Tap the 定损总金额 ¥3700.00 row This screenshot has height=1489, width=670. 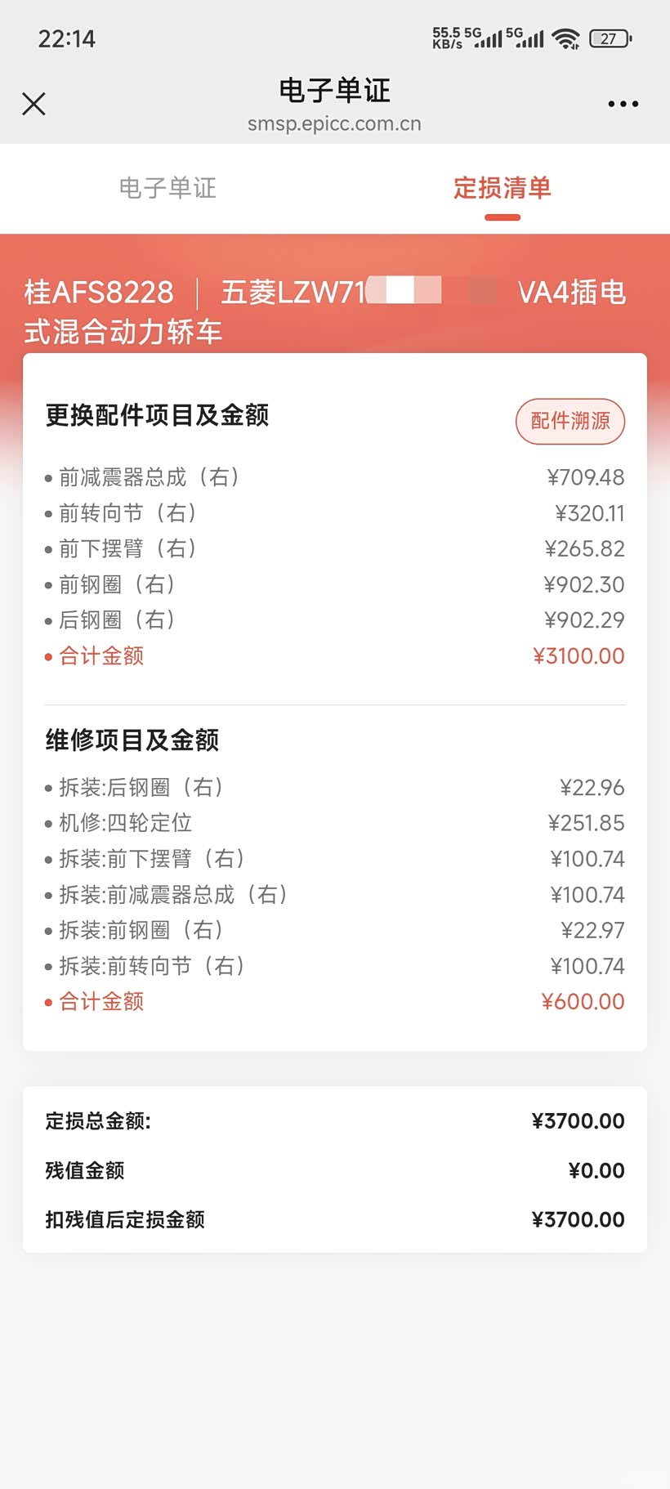pyautogui.click(x=334, y=1121)
